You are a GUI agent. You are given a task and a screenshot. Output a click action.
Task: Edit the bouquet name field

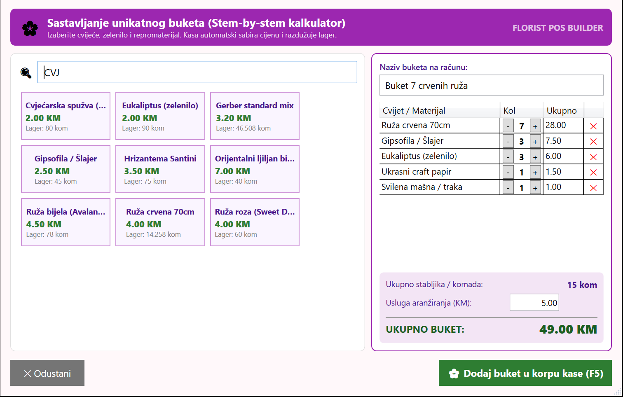pyautogui.click(x=491, y=85)
